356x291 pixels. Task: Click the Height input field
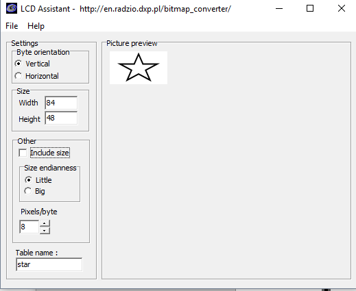61,118
